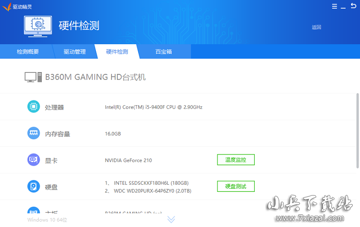Screen dimensions: 360x227
Task: Click the 驱动精灵 logo icon
Action: click(7, 7)
